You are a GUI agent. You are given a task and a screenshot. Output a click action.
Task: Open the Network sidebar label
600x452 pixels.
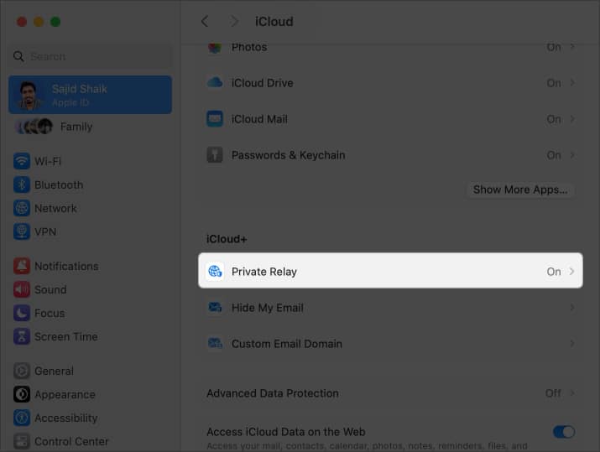click(55, 209)
